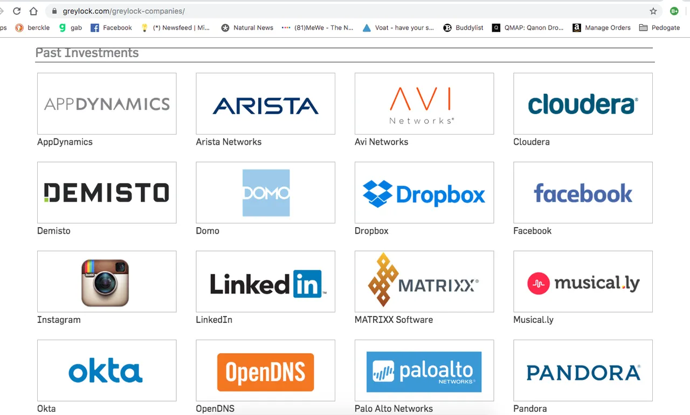Click the Dropbox logo tile

point(424,193)
